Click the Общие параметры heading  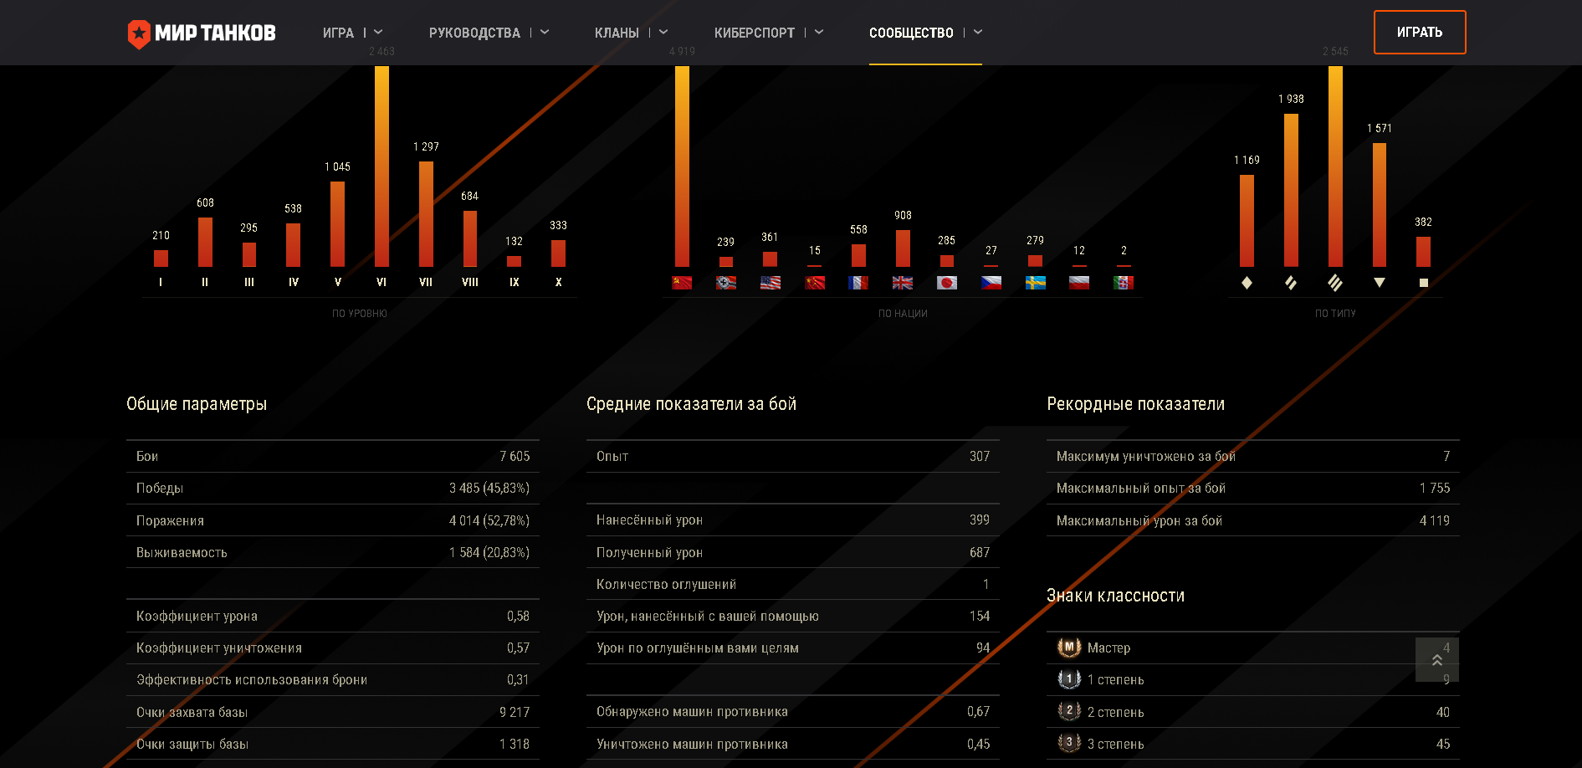tap(197, 404)
